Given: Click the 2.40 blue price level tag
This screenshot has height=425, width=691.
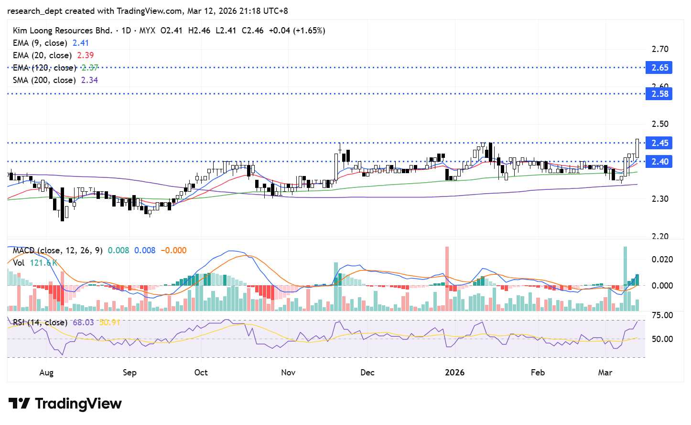Looking at the screenshot, I should point(659,162).
